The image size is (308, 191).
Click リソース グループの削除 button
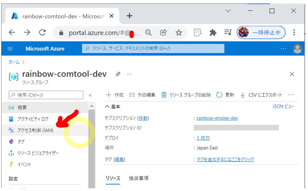(186, 95)
